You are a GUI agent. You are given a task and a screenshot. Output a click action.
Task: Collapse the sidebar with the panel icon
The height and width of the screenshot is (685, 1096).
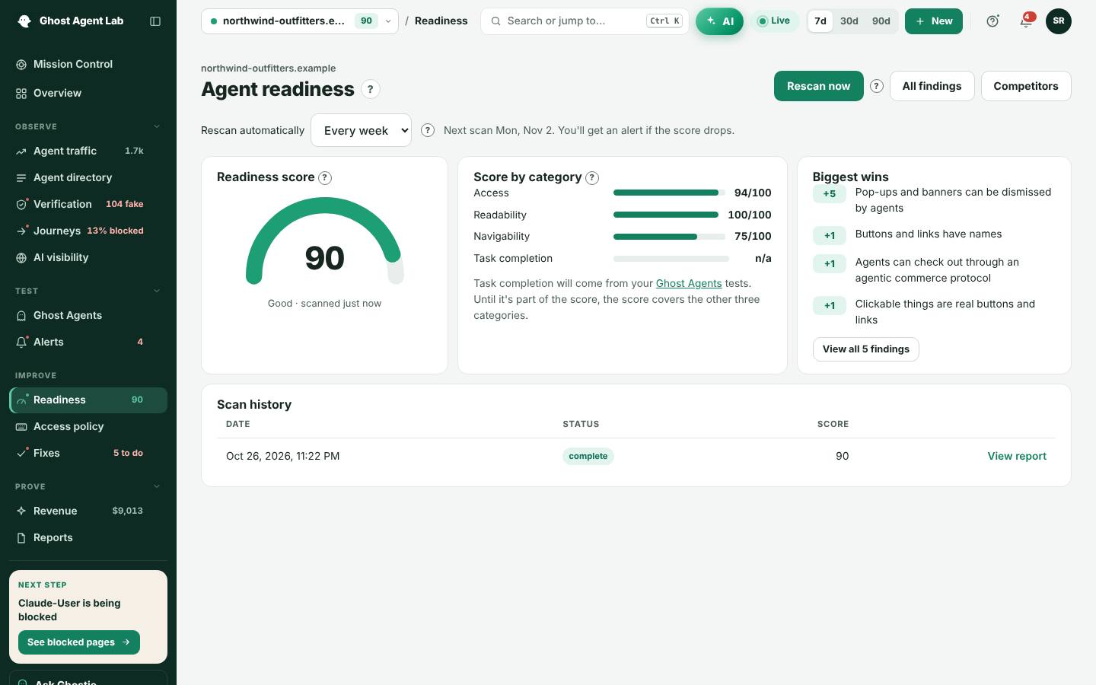155,21
